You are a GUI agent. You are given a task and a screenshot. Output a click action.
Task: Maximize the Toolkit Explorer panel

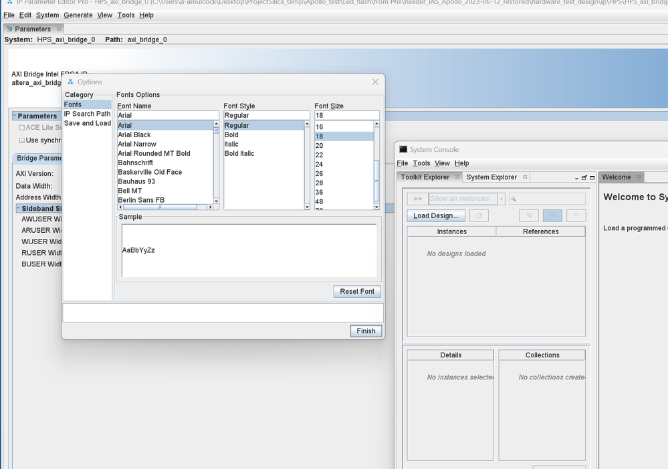[x=592, y=177]
